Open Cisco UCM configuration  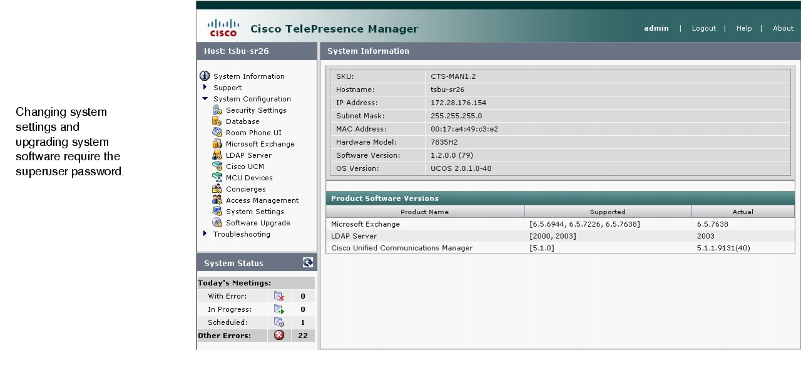pos(245,167)
